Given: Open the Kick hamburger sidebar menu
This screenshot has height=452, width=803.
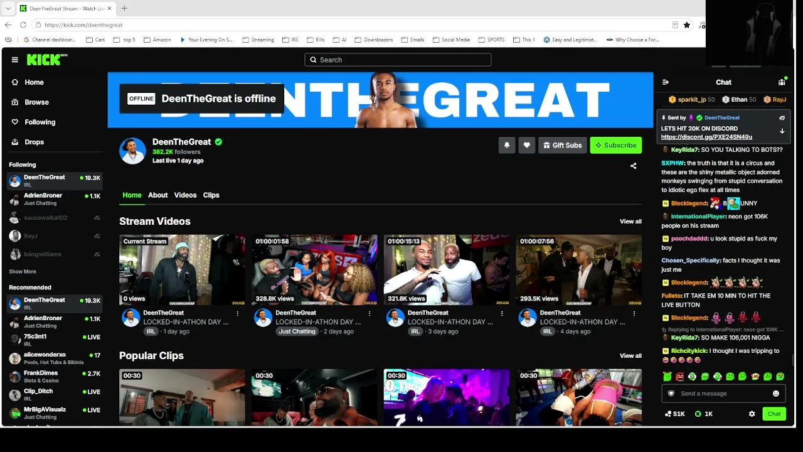Looking at the screenshot, I should (15, 60).
